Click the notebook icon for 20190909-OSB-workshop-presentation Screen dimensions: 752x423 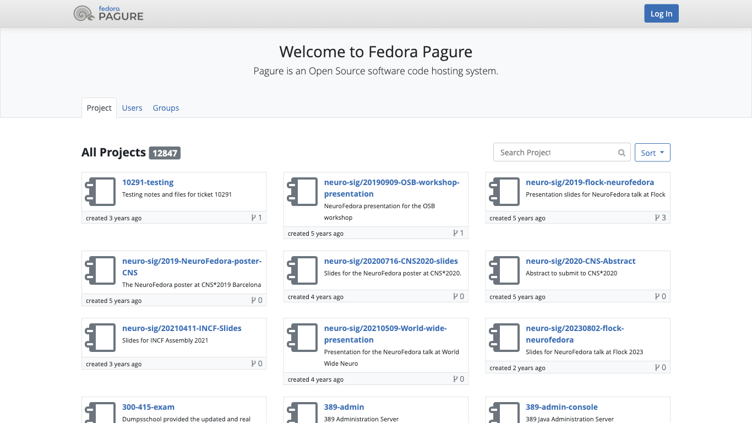click(x=302, y=192)
